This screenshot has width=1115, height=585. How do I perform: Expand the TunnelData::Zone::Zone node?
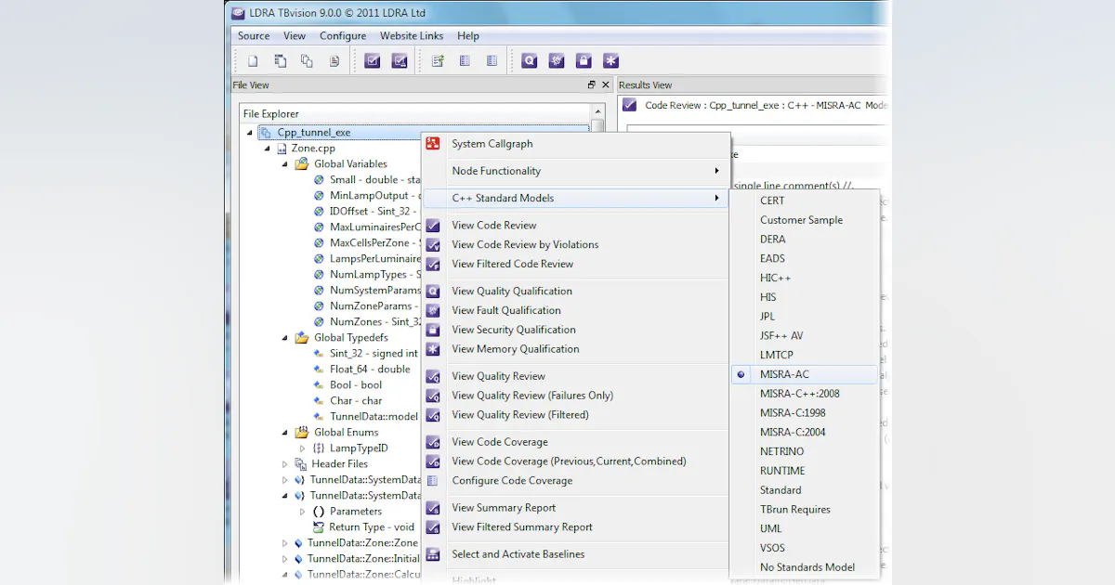(285, 543)
